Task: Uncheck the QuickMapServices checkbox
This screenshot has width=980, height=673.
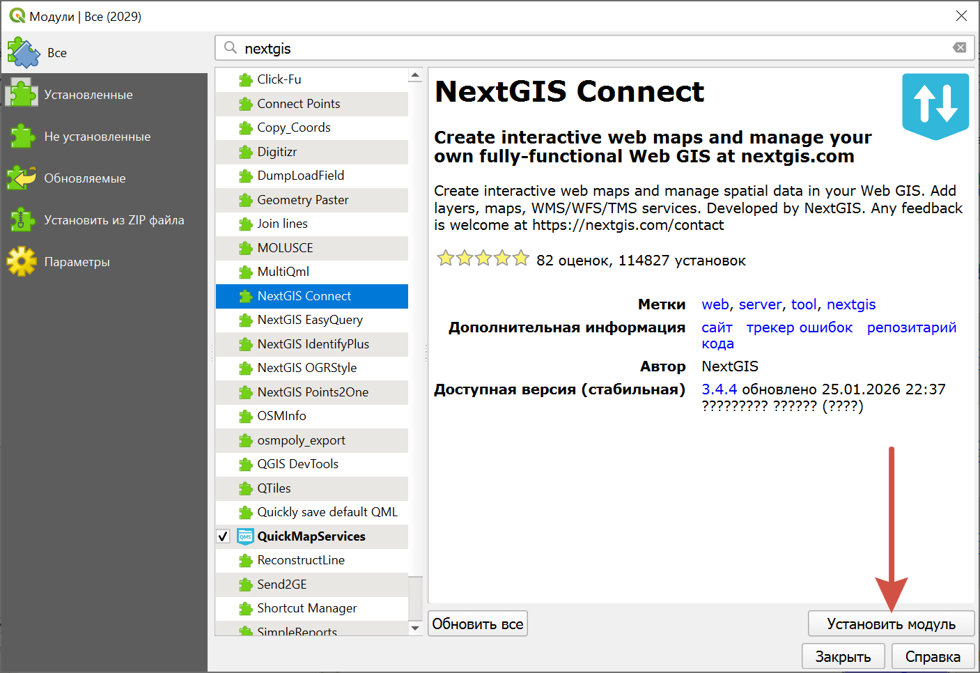Action: tap(224, 536)
